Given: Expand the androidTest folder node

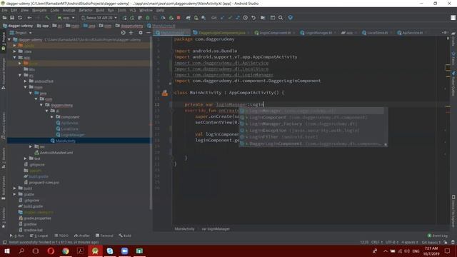Looking at the screenshot, I should coord(26,81).
